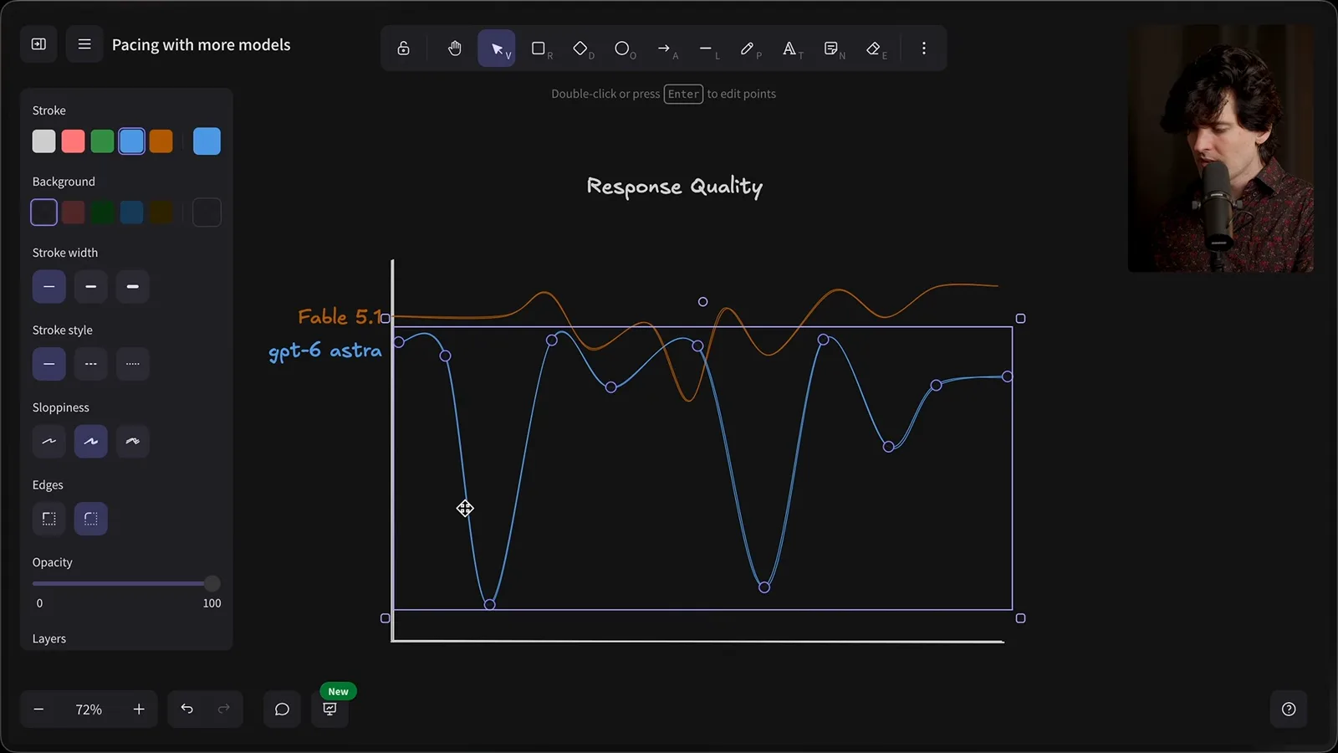Open the New presentation feature

330,709
